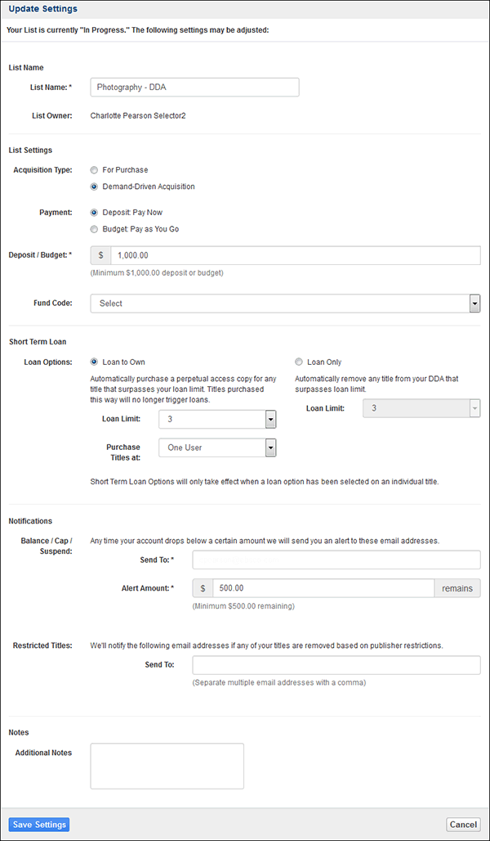Choose Deposit: Pay Now payment

tap(94, 213)
